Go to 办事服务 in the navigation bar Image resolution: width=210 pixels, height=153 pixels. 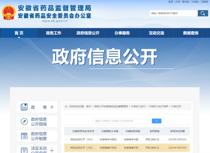click(122, 33)
